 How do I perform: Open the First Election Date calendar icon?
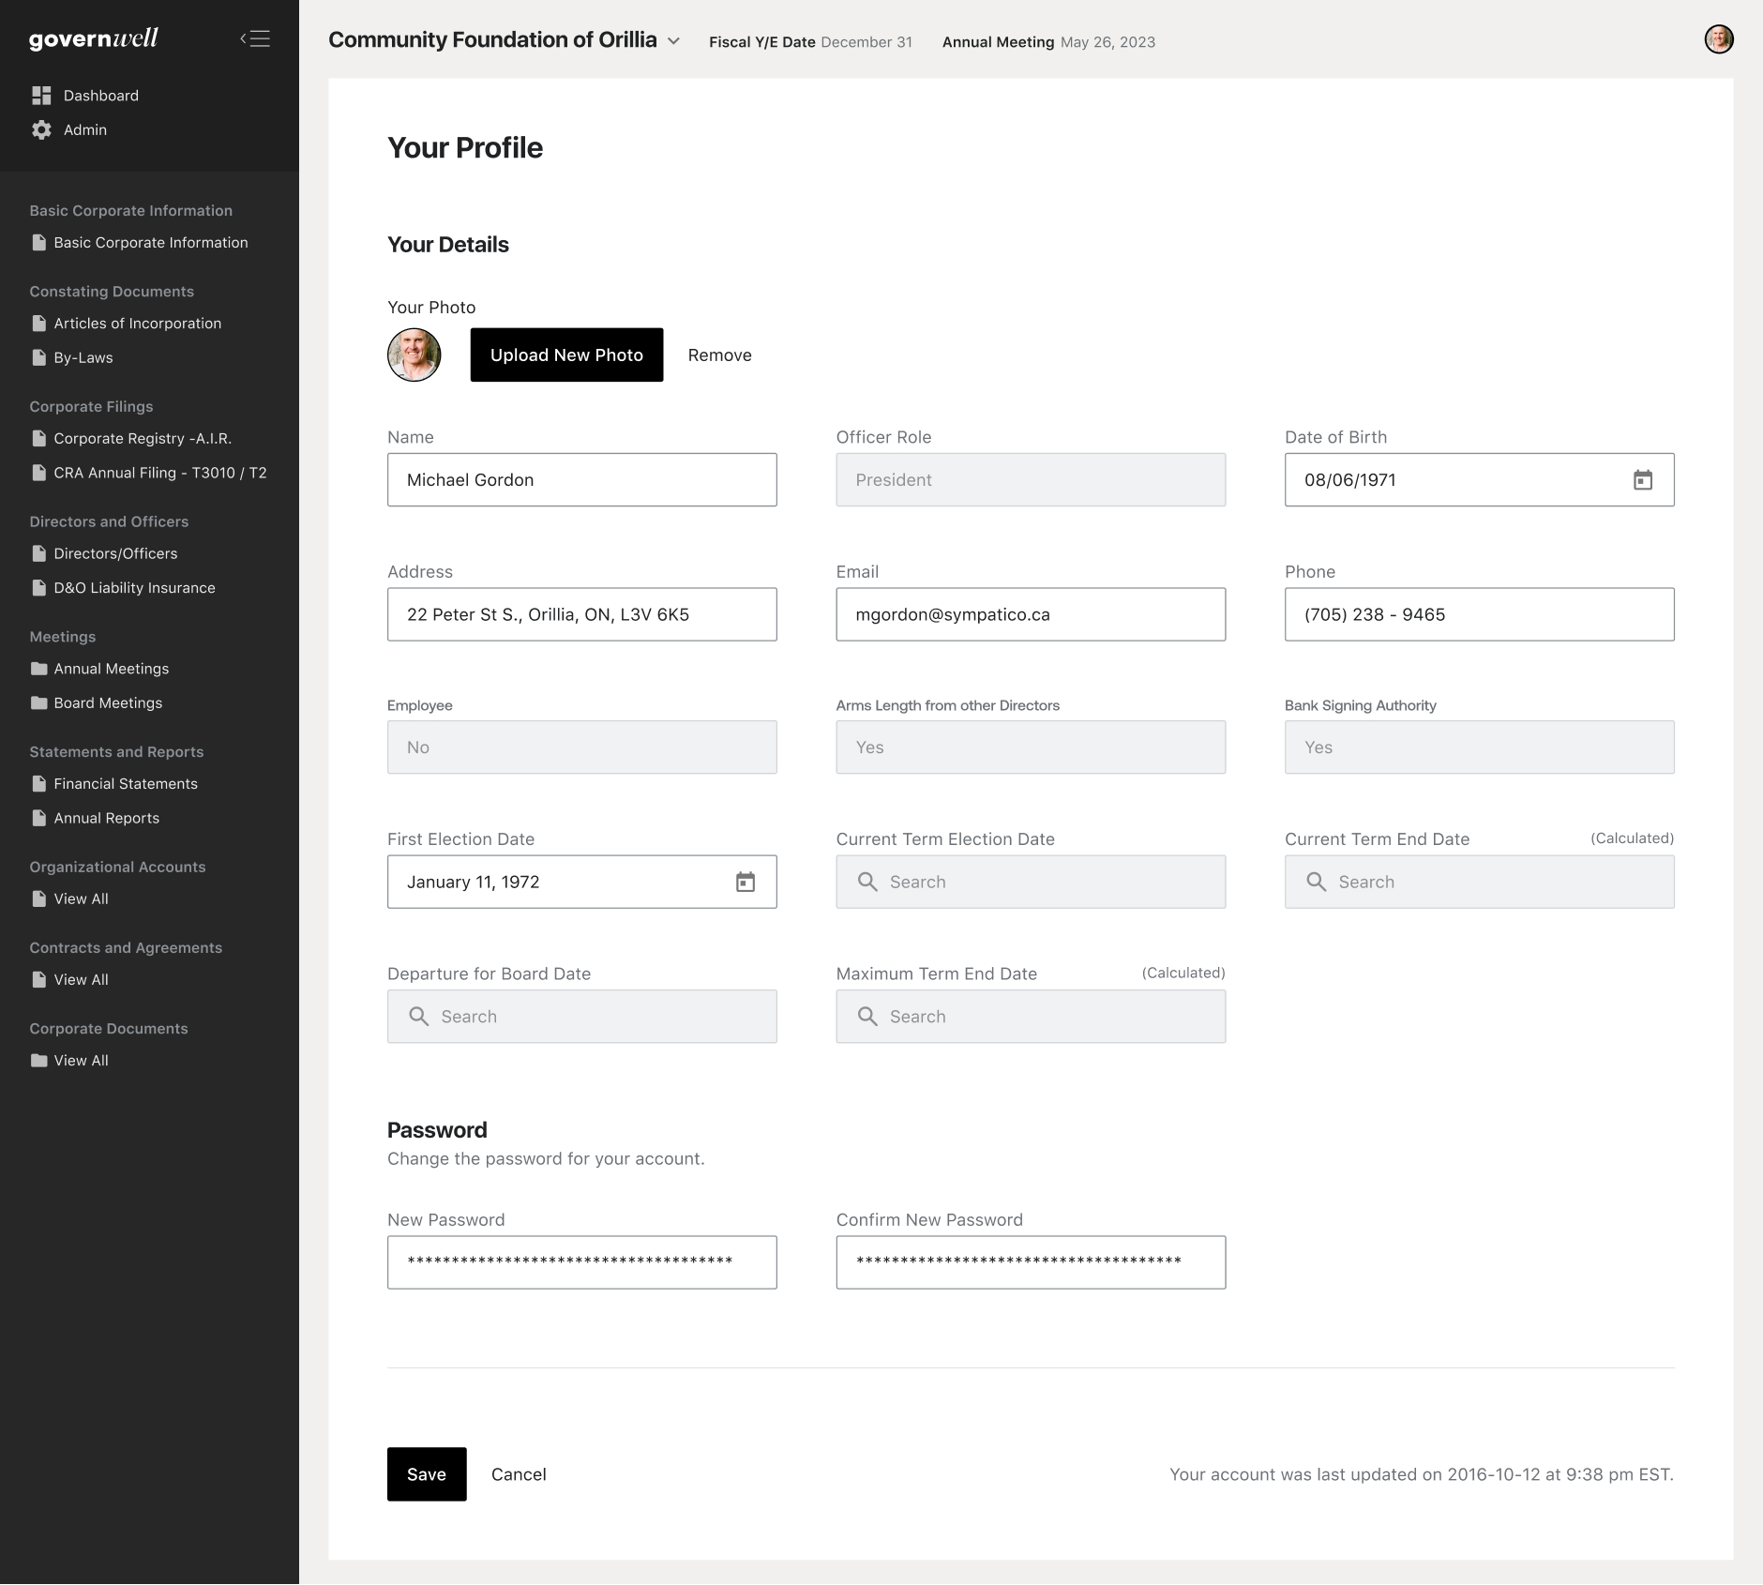tap(745, 882)
